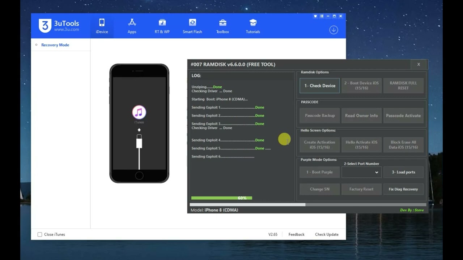
Task: Click 2 - Boot Device iOS (15/16)
Action: (x=361, y=86)
